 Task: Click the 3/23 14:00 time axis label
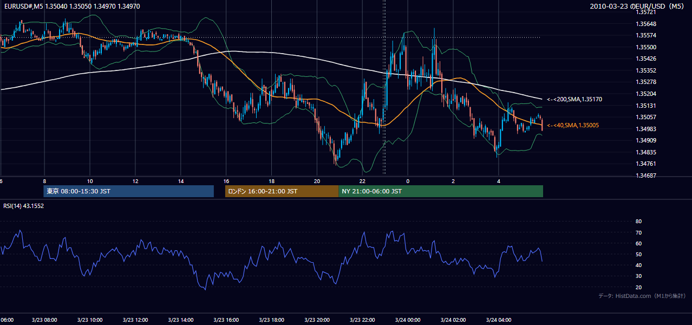coord(181,320)
